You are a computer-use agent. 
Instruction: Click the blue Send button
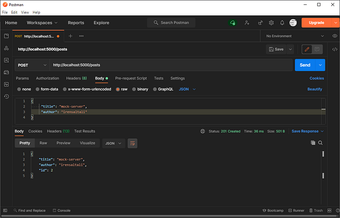click(305, 65)
